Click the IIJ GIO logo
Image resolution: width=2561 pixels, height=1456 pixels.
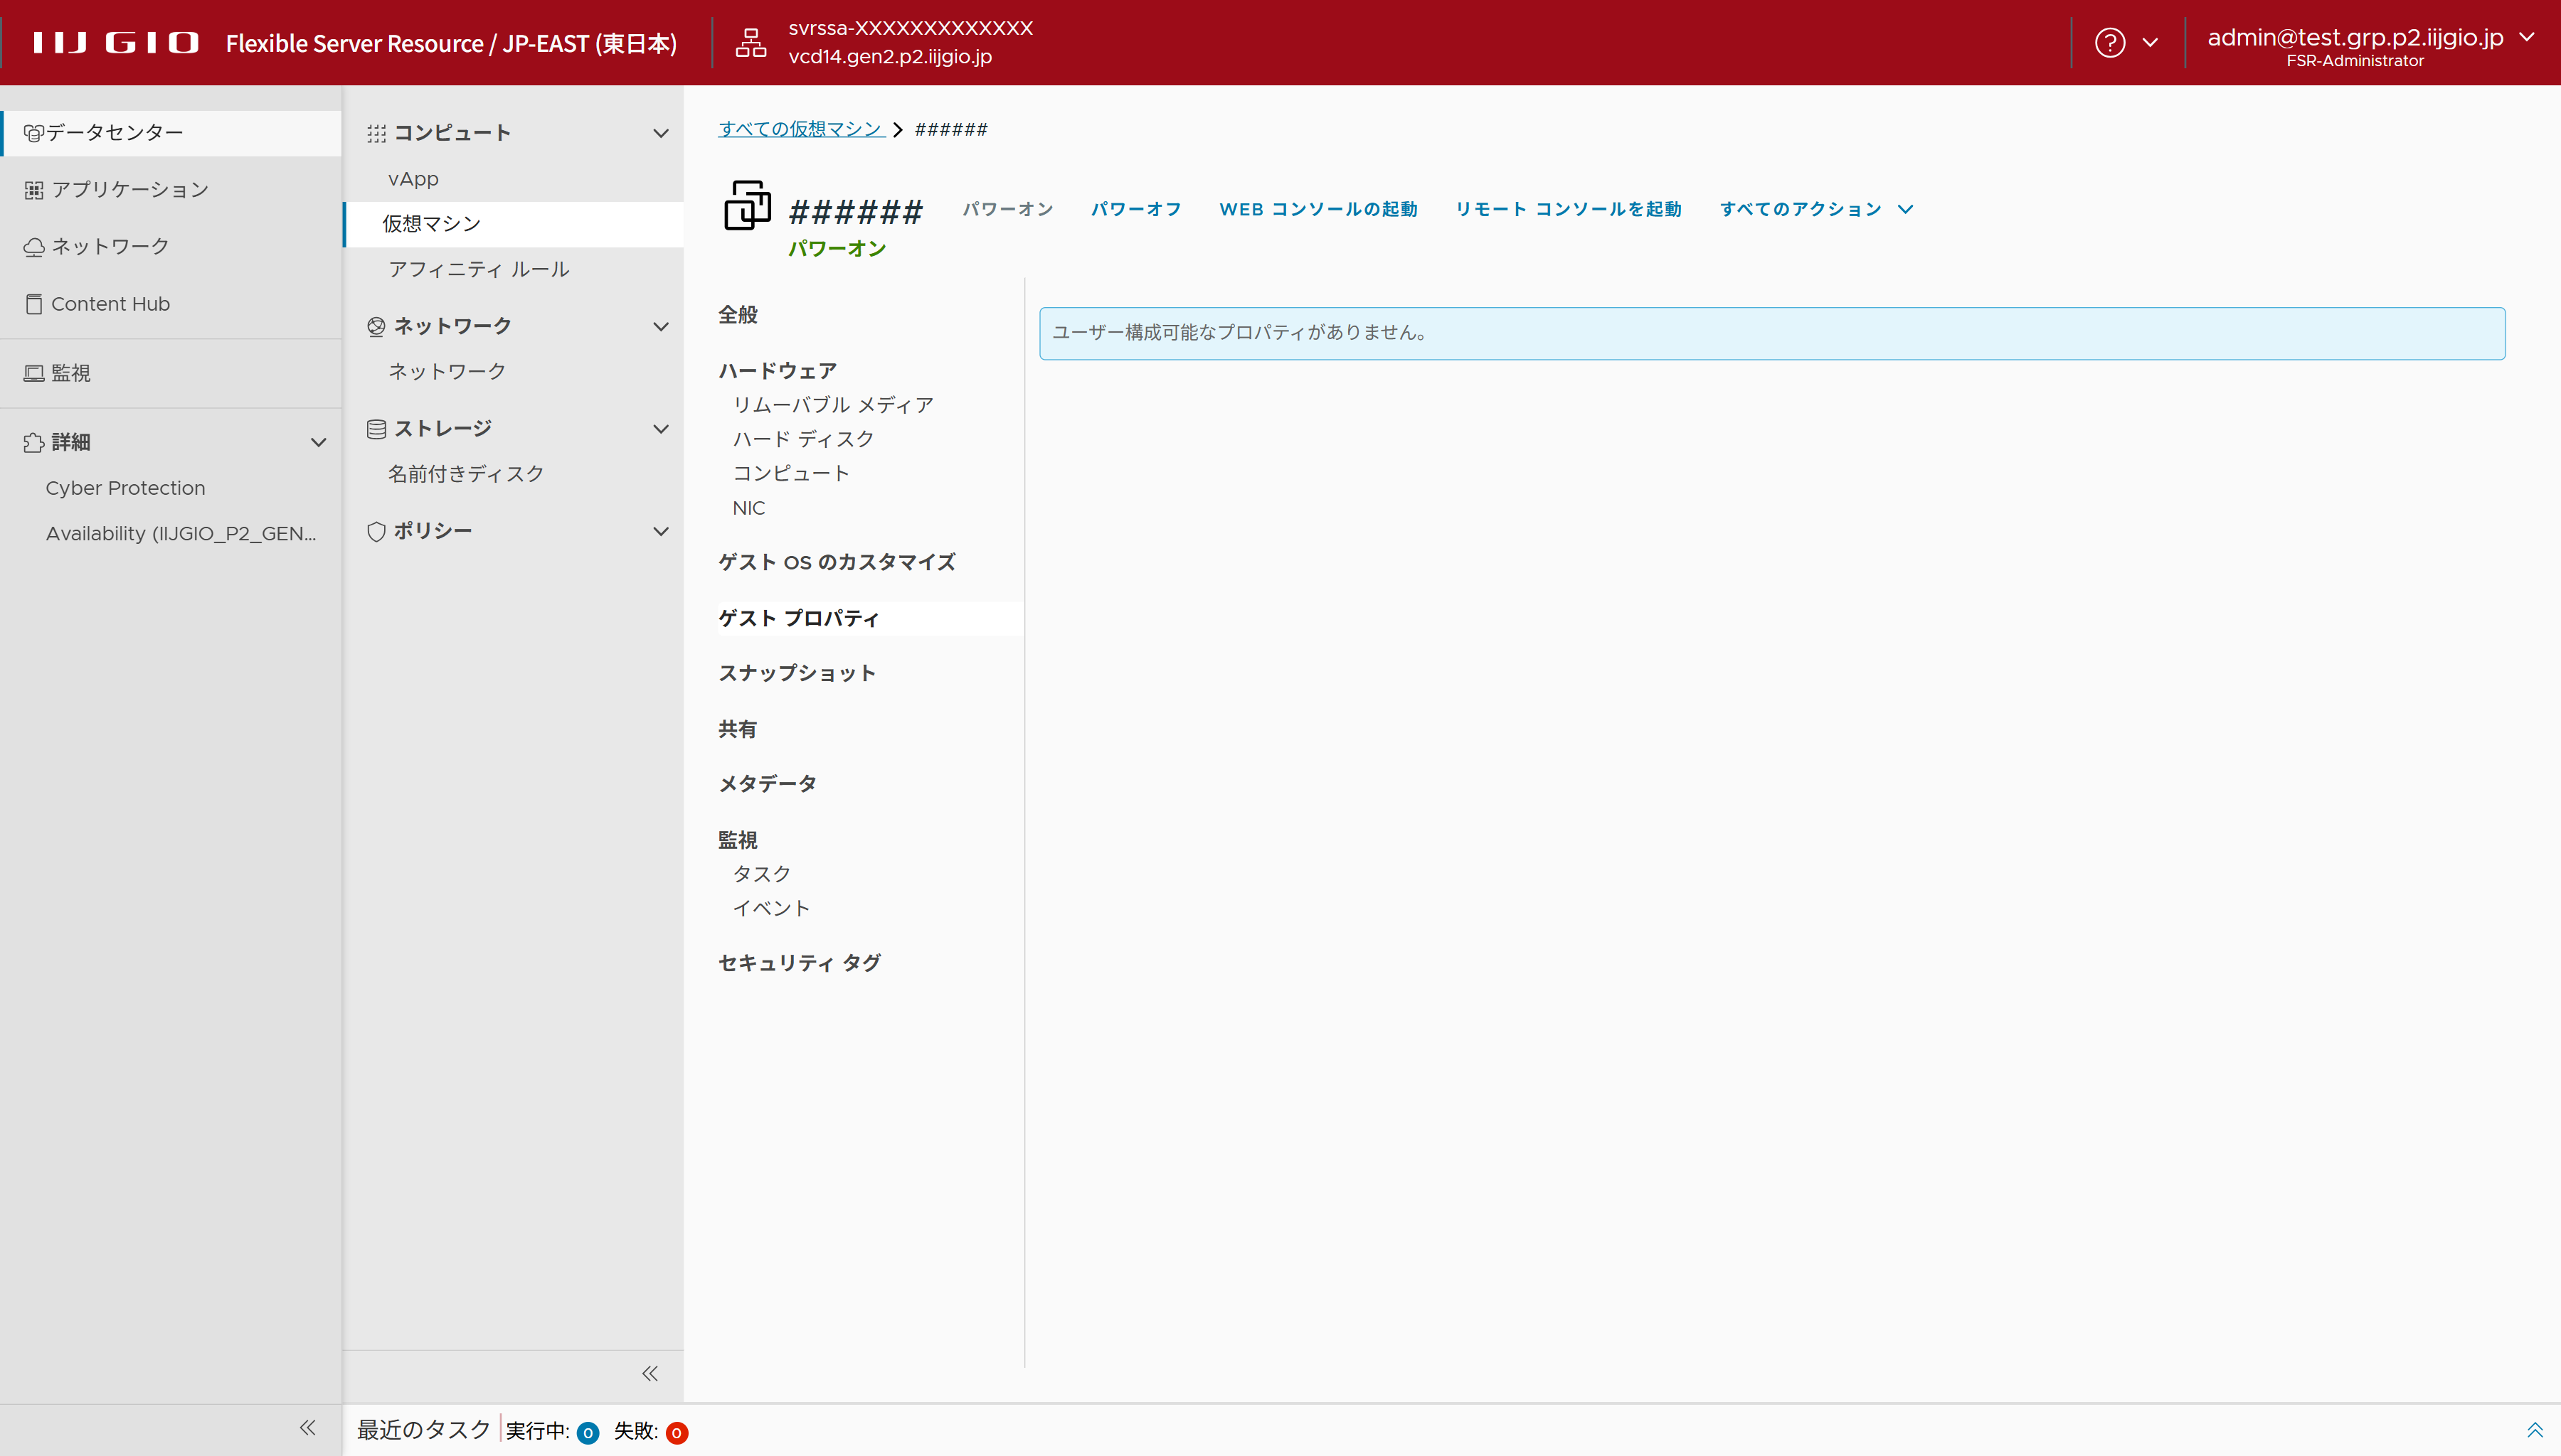tap(115, 43)
